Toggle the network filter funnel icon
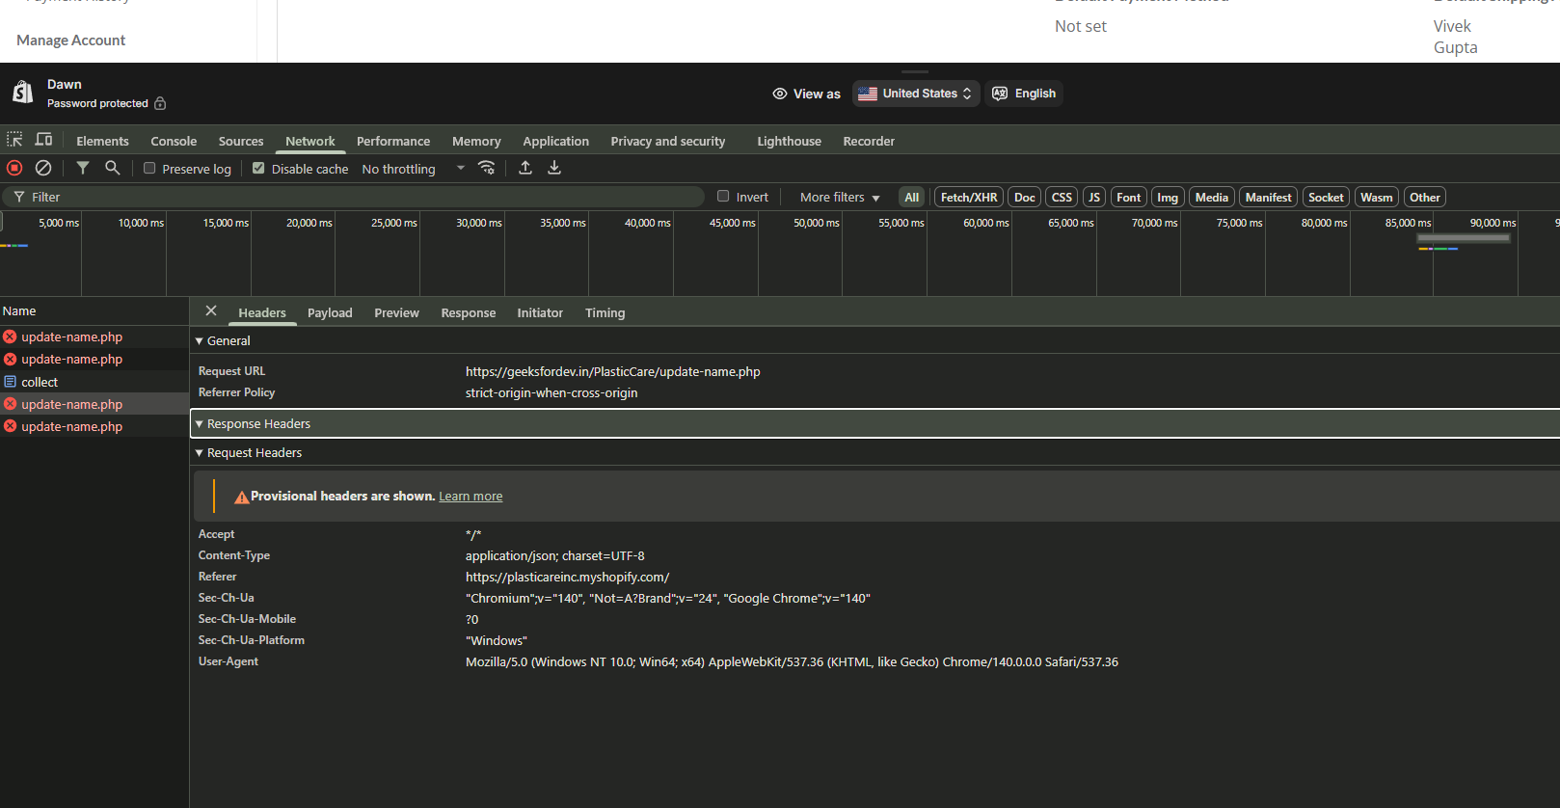 coord(83,168)
